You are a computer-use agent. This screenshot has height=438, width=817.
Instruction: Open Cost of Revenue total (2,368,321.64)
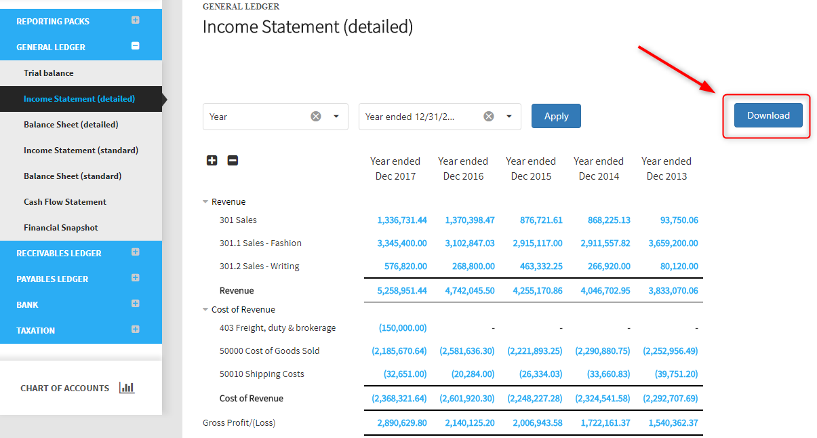click(399, 399)
